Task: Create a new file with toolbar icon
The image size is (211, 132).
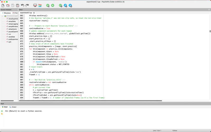Action: tap(3, 6)
